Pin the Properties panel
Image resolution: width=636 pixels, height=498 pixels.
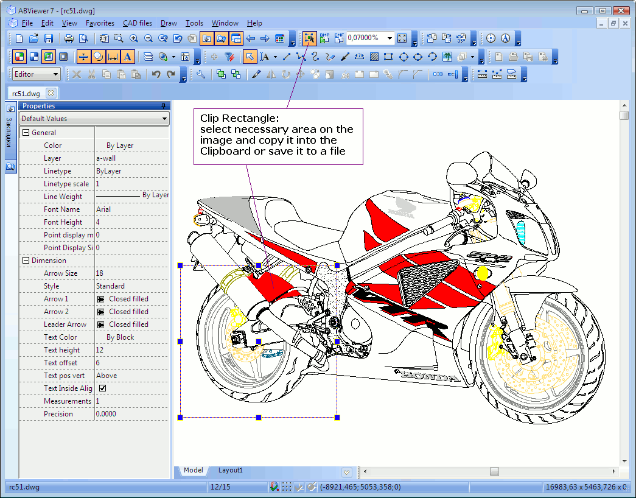[164, 106]
